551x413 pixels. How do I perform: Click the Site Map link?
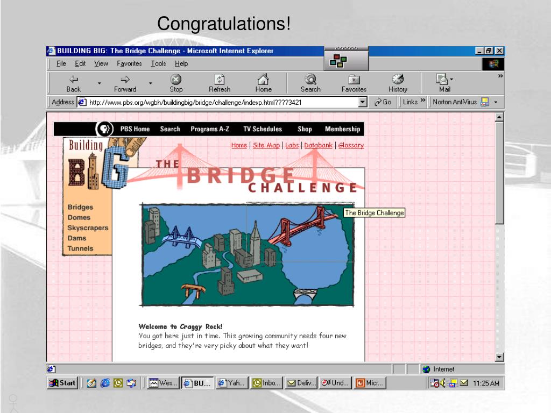coord(266,145)
